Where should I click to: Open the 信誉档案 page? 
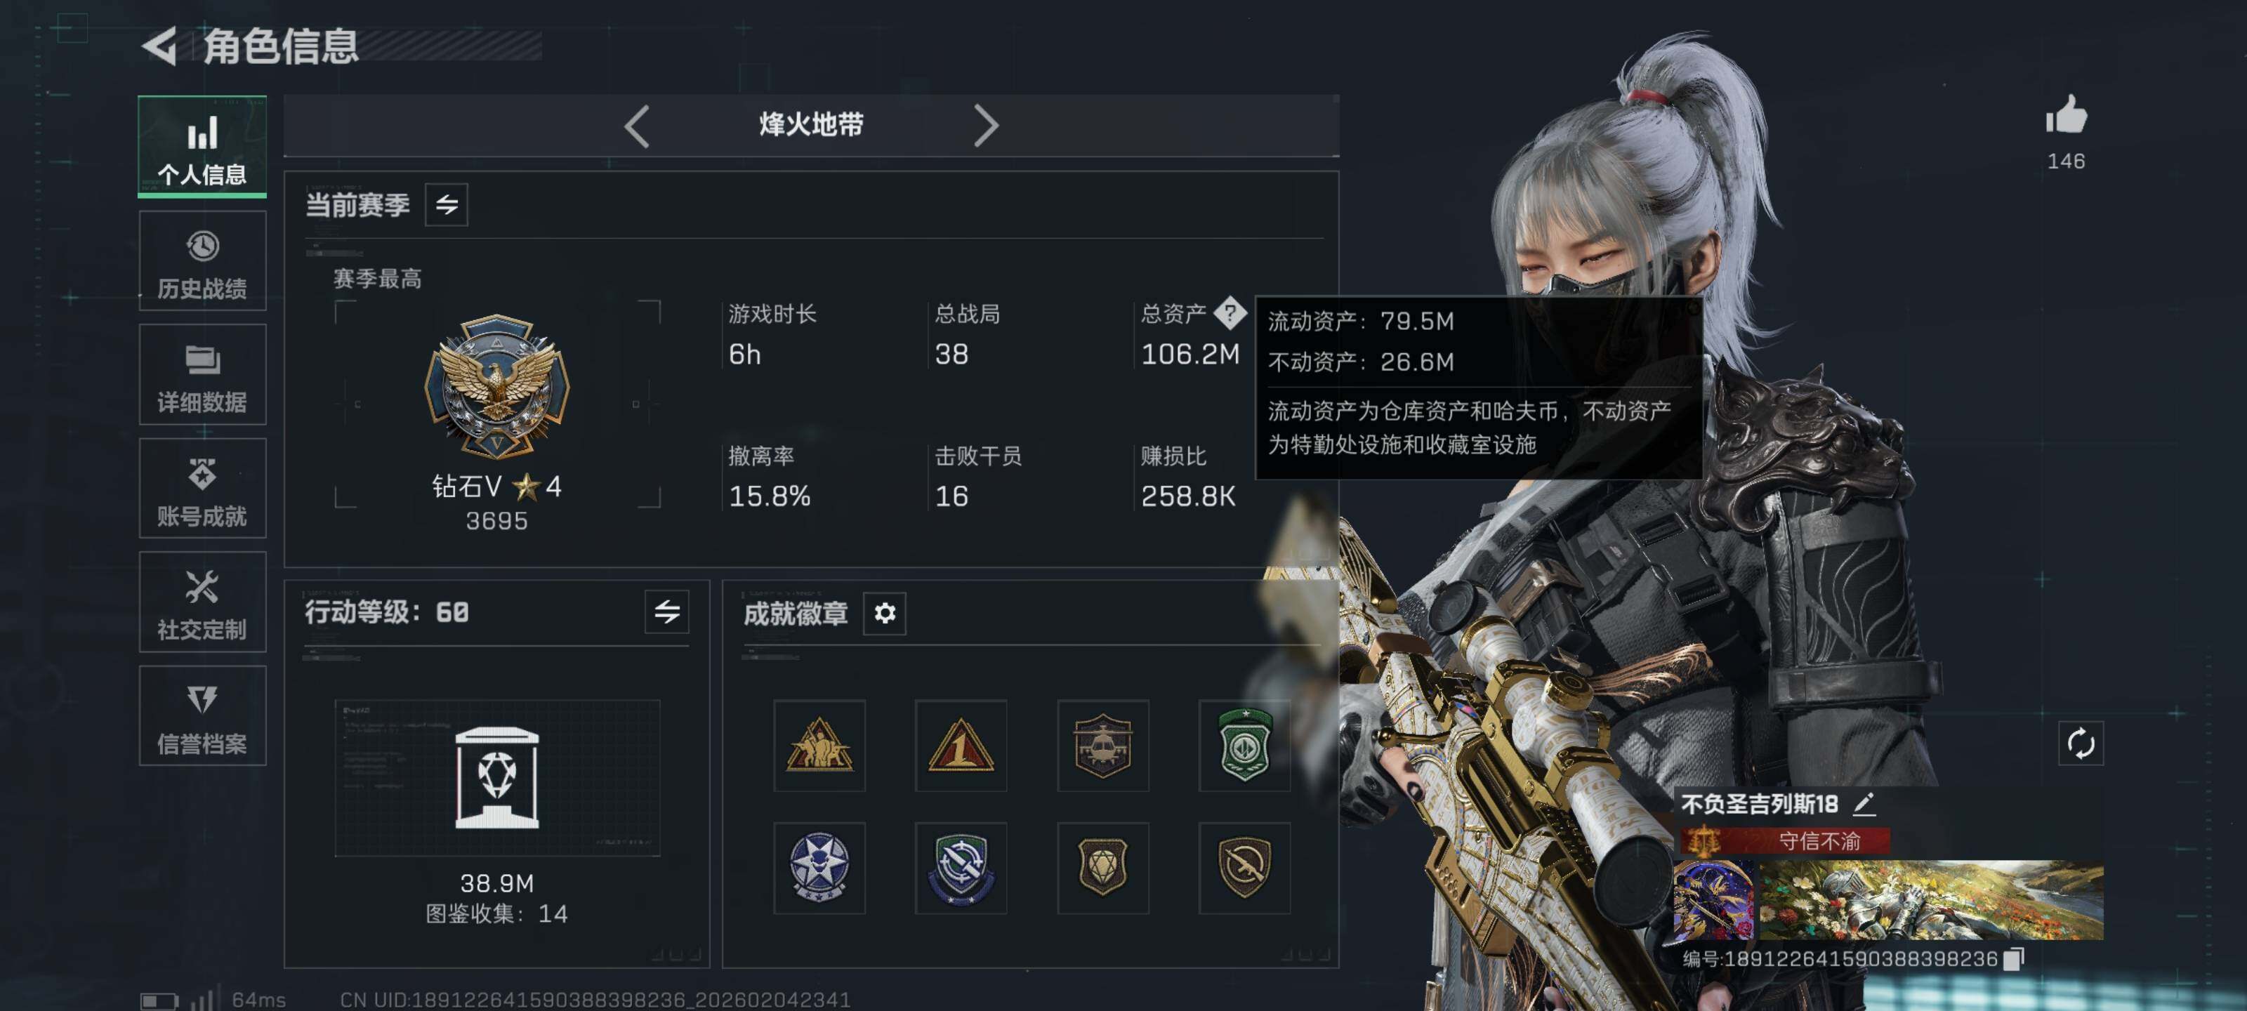202,716
